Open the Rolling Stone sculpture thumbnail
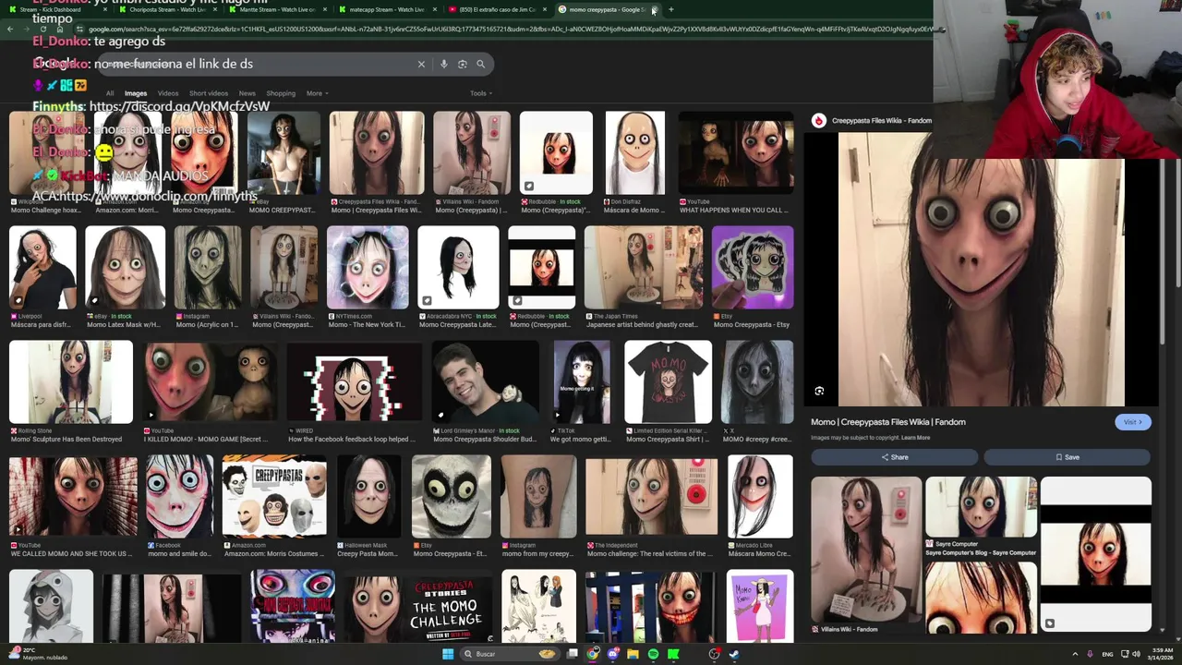This screenshot has height=665, width=1182. [x=71, y=382]
